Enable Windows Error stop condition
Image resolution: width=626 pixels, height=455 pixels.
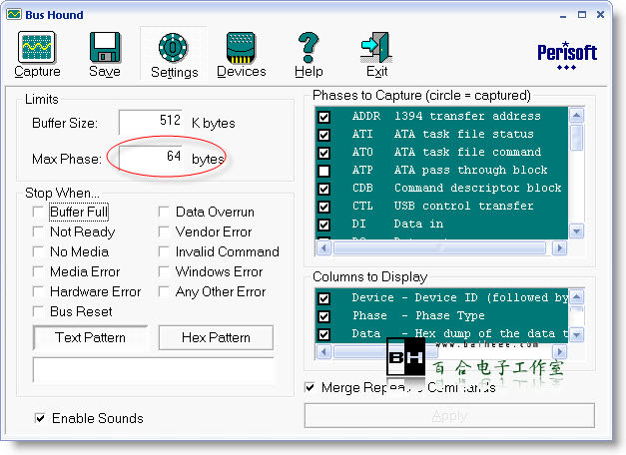[164, 271]
